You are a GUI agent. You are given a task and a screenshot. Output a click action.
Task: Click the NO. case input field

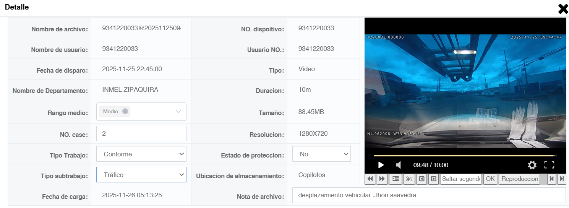pos(141,133)
